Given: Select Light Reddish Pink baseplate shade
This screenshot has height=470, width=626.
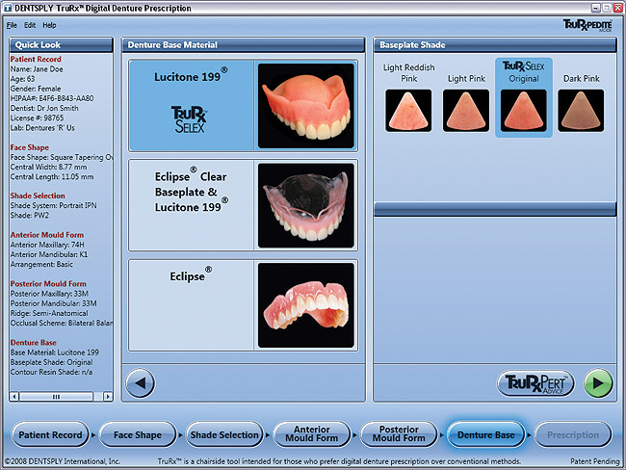Looking at the screenshot, I should coord(408,110).
